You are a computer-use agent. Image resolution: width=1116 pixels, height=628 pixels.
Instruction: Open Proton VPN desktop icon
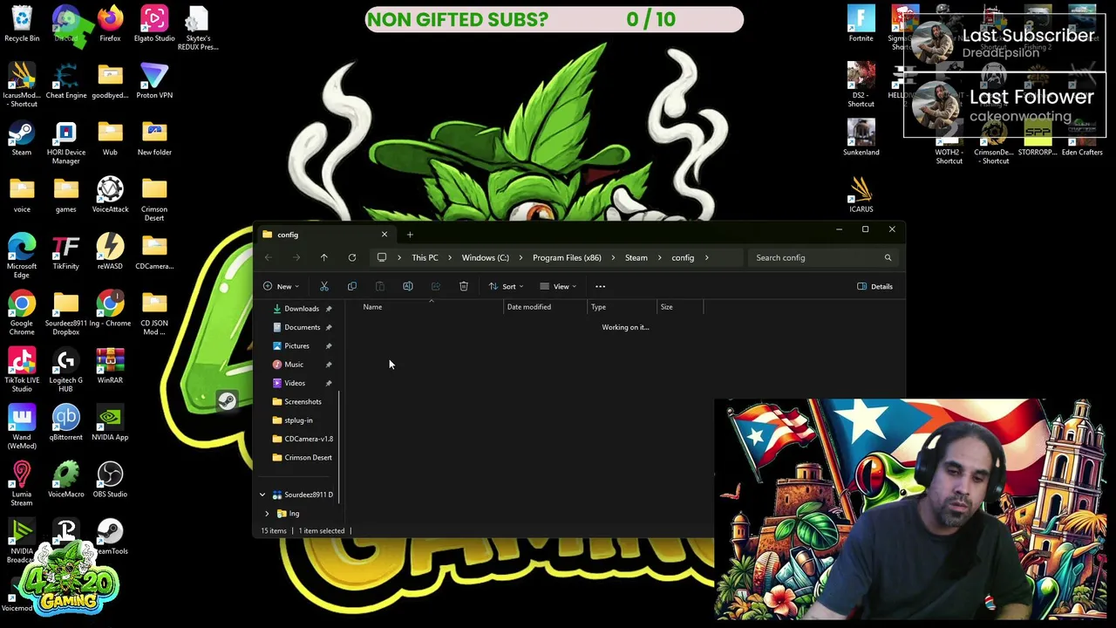pos(154,82)
